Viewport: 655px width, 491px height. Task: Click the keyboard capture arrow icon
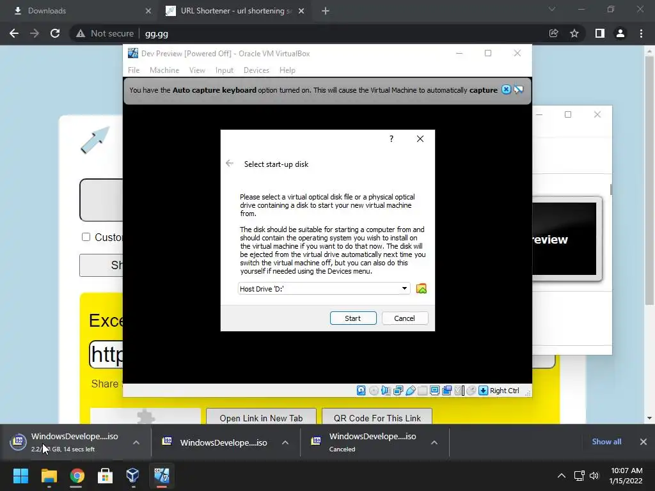point(484,391)
